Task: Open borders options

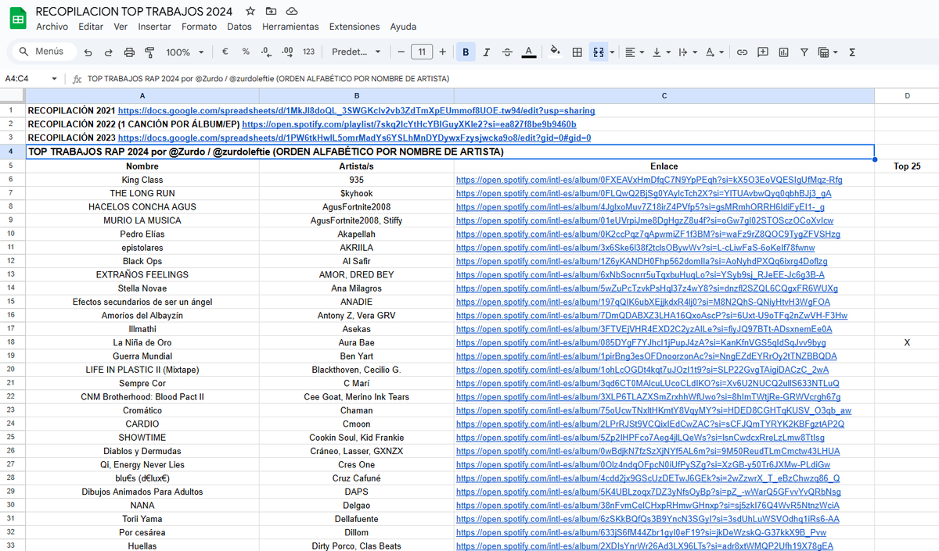Action: pos(577,52)
